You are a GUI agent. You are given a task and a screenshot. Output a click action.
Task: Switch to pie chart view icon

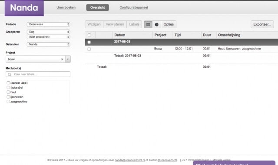coord(156,24)
